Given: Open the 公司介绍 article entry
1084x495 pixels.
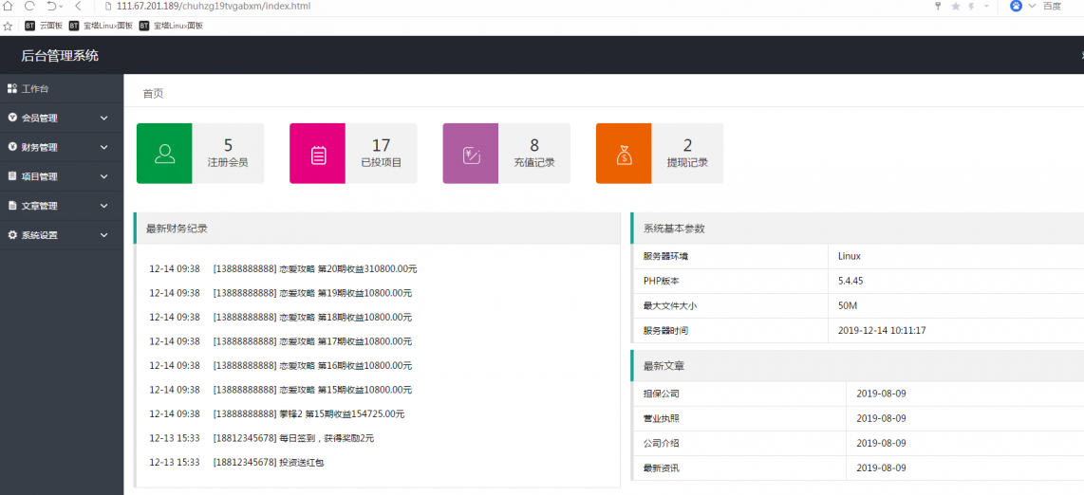Looking at the screenshot, I should point(662,443).
